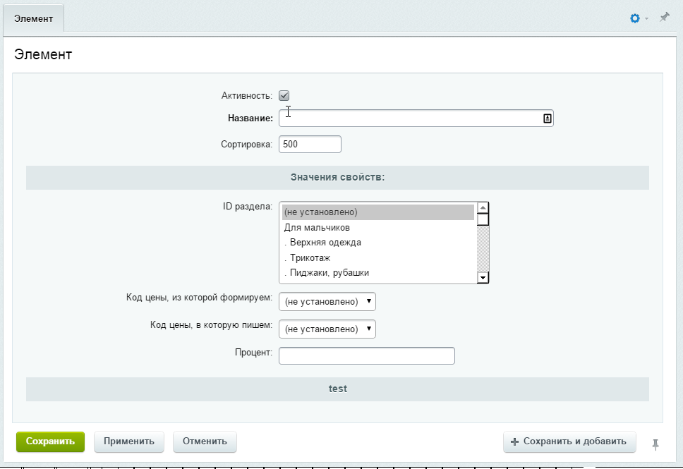Viewport: 683px width, 469px height.
Task: Focus the Название text field
Action: tap(409, 118)
